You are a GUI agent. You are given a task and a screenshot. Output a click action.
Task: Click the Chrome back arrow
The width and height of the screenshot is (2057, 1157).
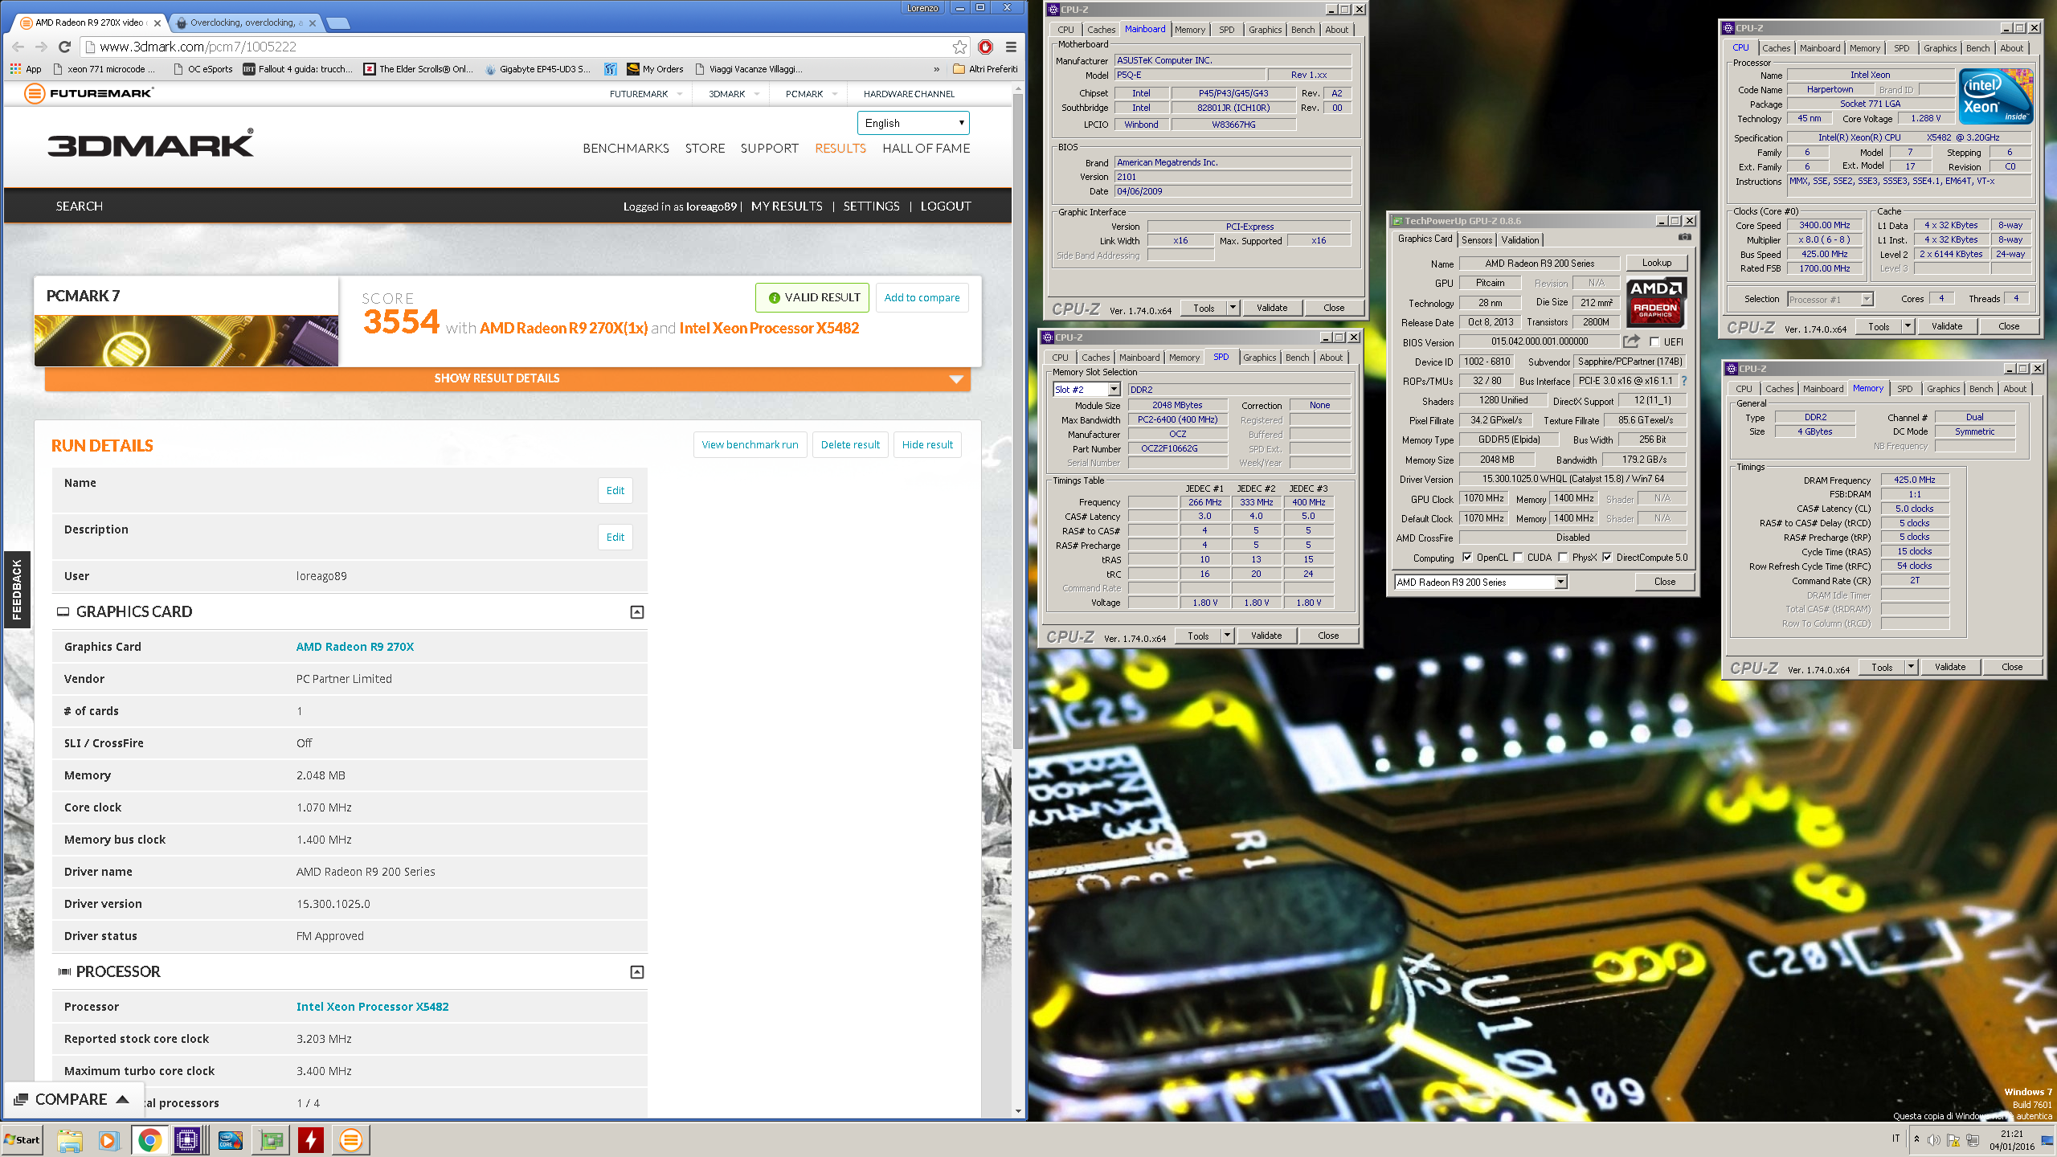(x=18, y=47)
